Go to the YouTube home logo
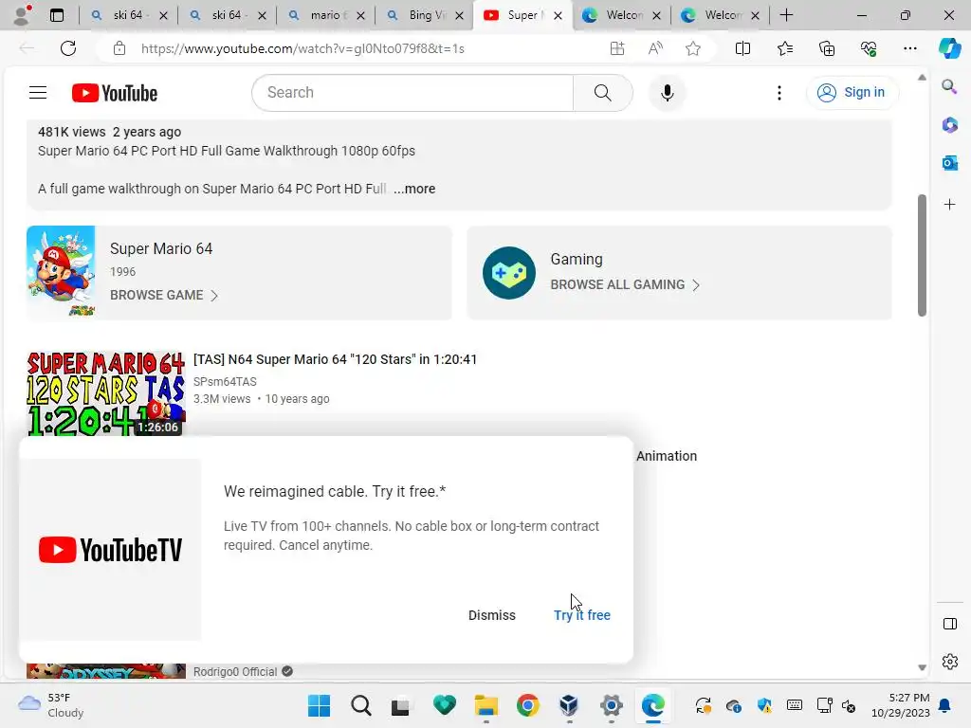971x728 pixels. 115,93
